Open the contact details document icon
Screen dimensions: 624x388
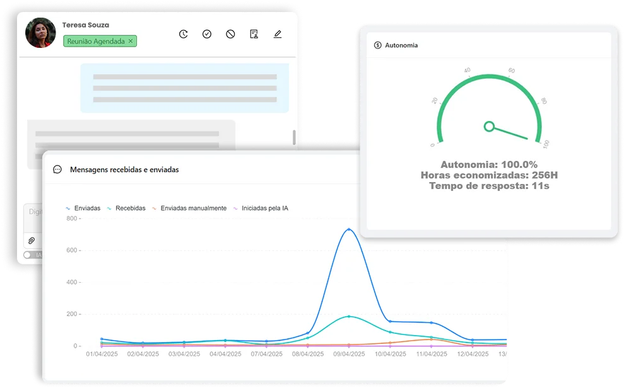pyautogui.click(x=254, y=34)
